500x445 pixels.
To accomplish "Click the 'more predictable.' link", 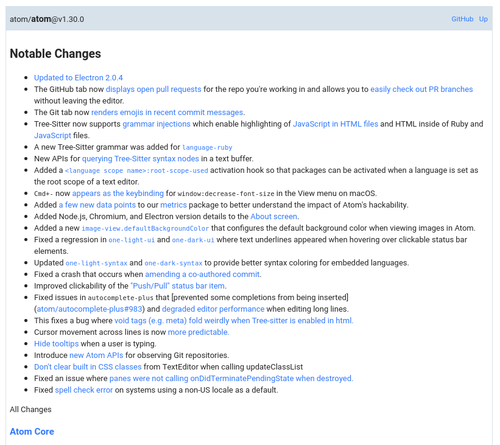I will click(199, 332).
